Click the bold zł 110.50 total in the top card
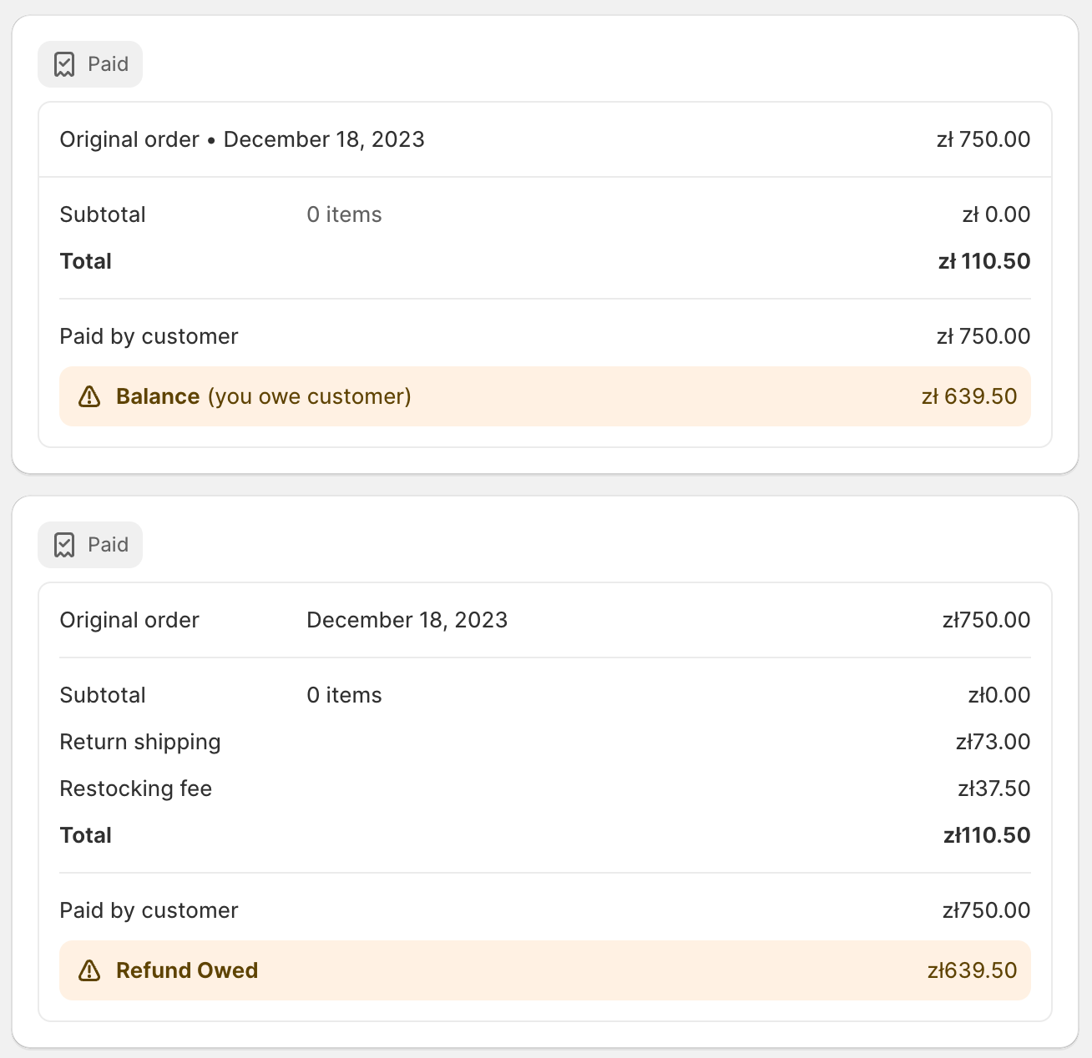The height and width of the screenshot is (1058, 1092). click(x=984, y=261)
